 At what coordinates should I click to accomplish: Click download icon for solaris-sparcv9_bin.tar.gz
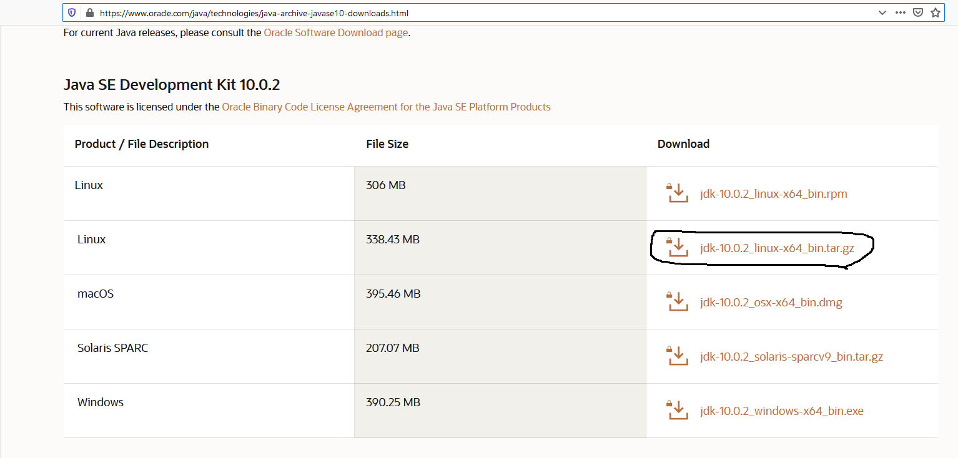click(678, 356)
